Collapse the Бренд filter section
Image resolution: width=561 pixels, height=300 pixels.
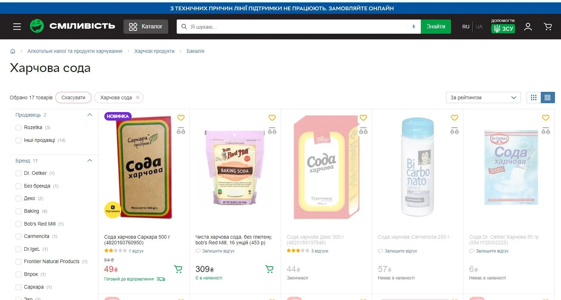tap(90, 161)
